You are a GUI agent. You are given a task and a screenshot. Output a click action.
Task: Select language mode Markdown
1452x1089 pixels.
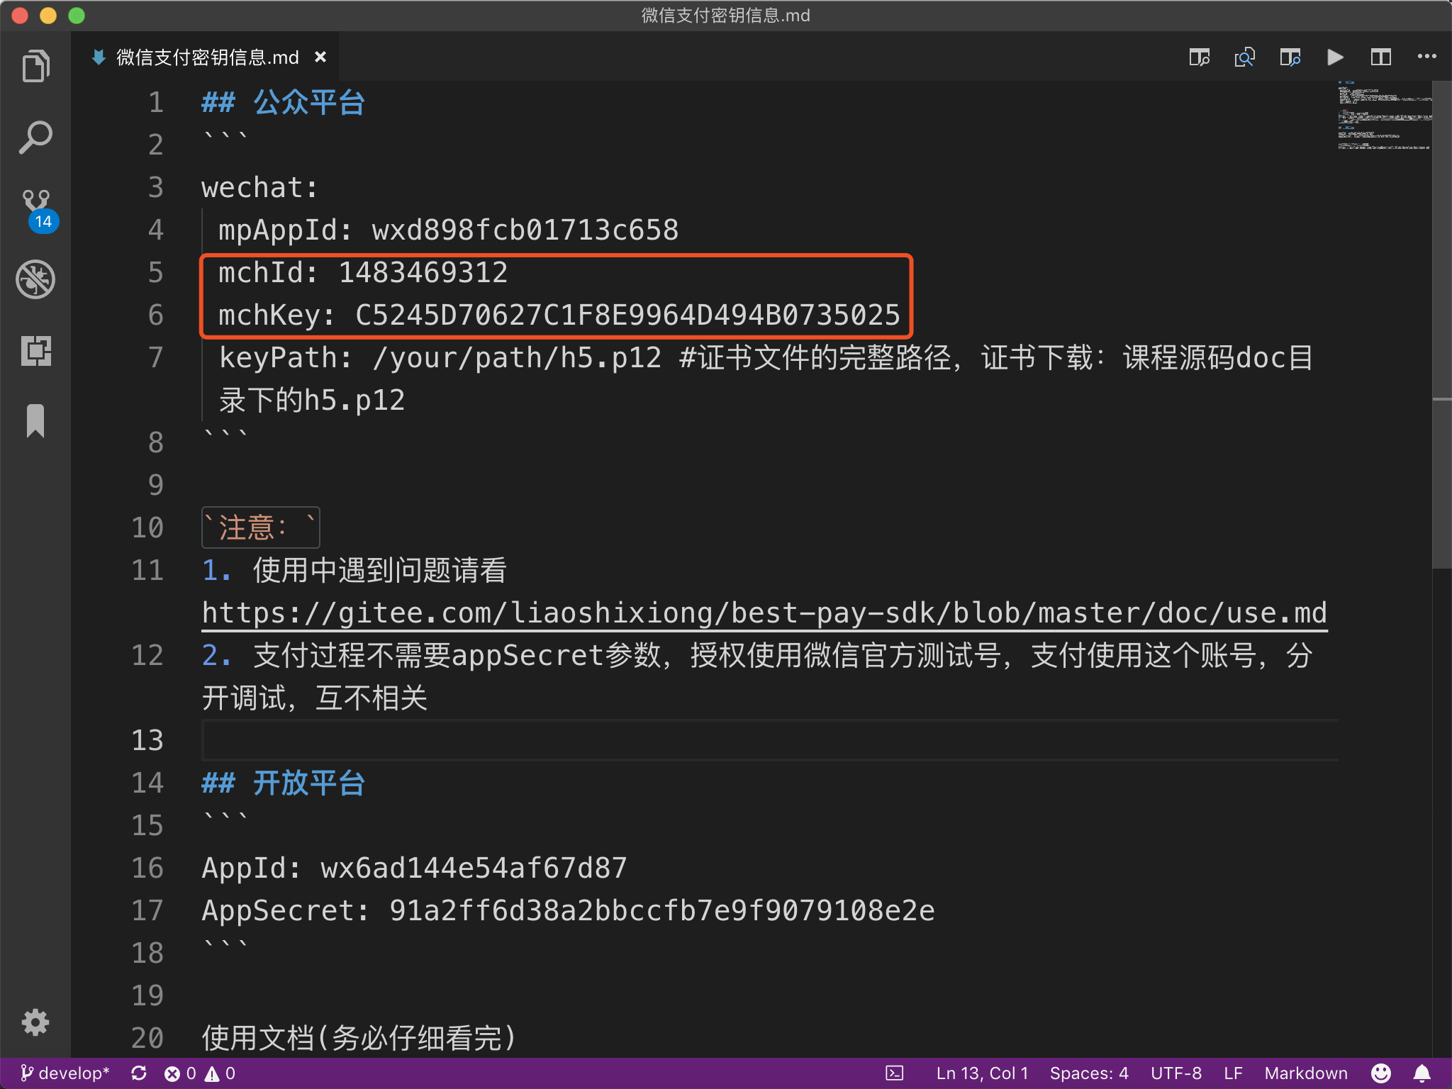1306,1073
